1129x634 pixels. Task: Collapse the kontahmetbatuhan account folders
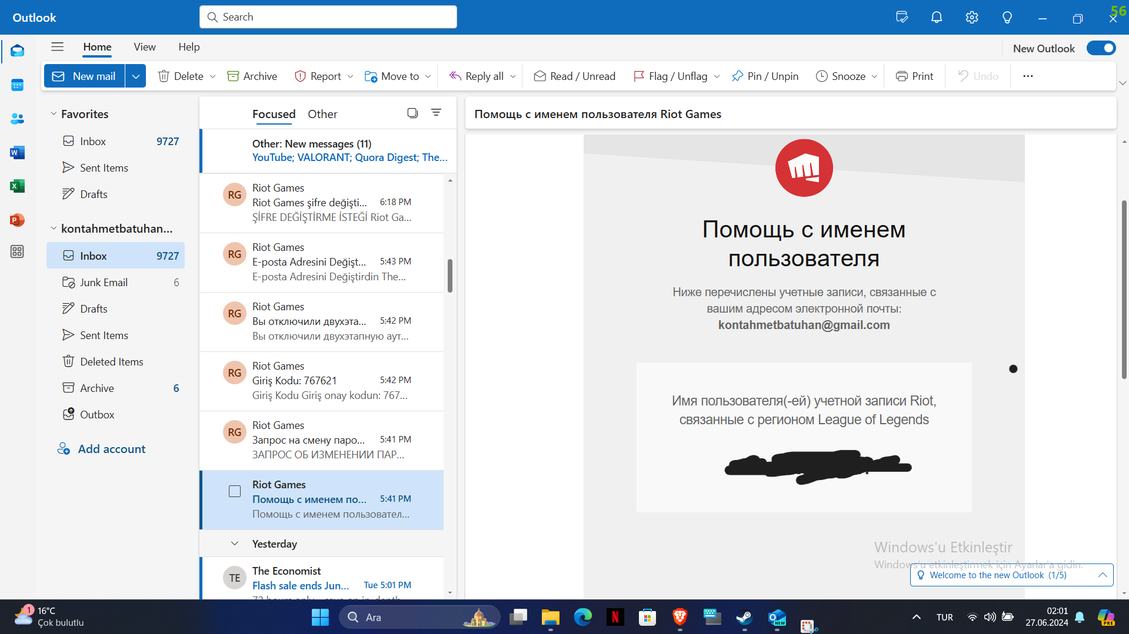54,229
